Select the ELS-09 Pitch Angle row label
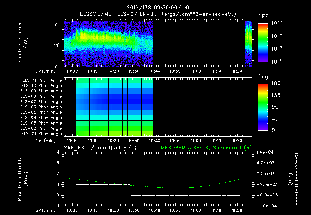The width and height of the screenshot is (311, 215). [41, 91]
